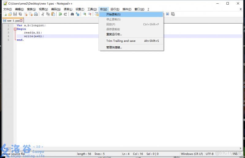The height and width of the screenshot is (158, 245).
Task: Click the Copy toolbar icon
Action: pyautogui.click(x=48, y=14)
